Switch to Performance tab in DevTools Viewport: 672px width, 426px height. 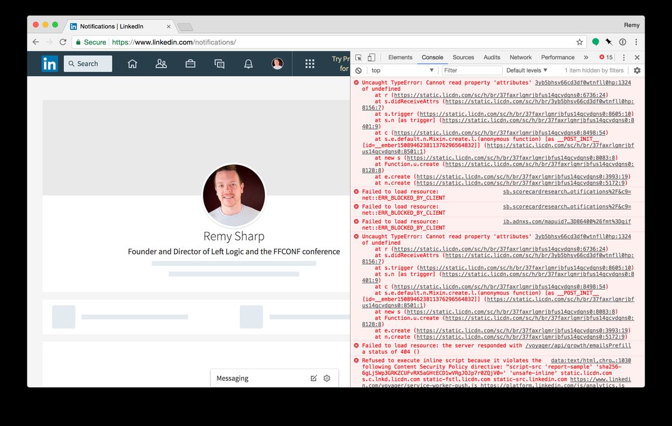[x=558, y=58]
